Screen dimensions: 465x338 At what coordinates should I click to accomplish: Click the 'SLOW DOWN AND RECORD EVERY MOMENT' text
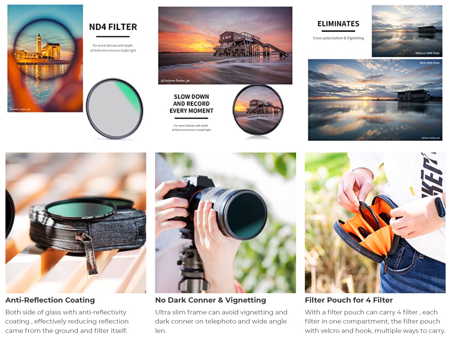[x=191, y=104]
